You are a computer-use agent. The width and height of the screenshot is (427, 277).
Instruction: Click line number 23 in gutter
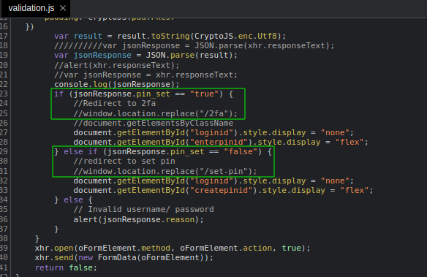pos(4,94)
